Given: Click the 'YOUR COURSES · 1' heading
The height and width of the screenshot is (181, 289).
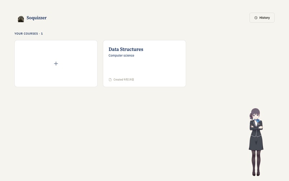Looking at the screenshot, I should coord(29,34).
